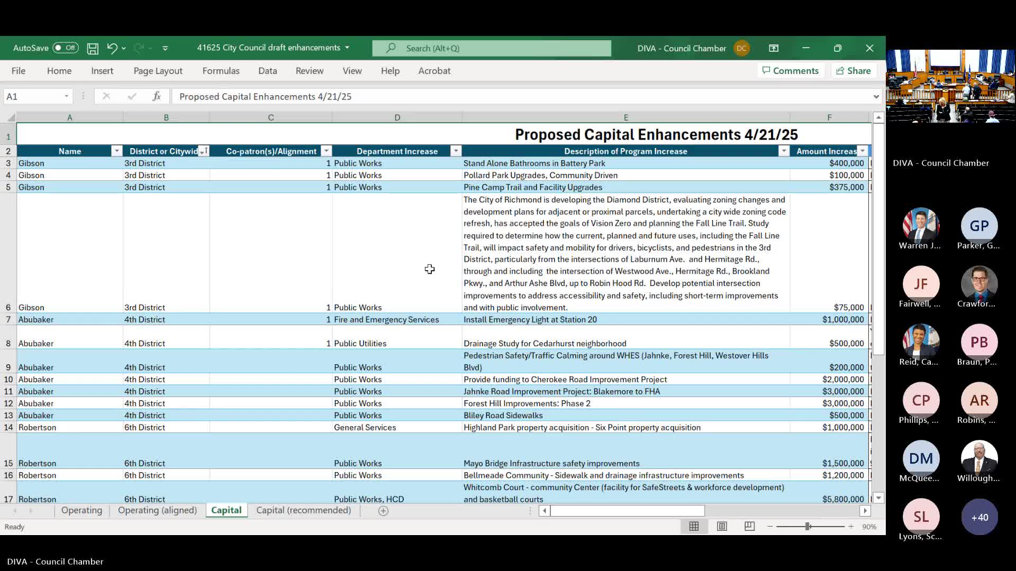This screenshot has width=1016, height=571.
Task: Click the SL Lyons participant avatar
Action: (921, 517)
